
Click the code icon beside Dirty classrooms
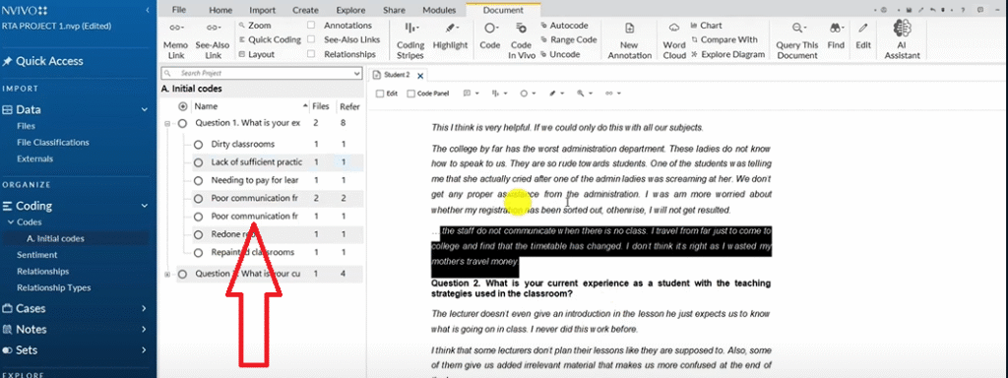click(199, 144)
